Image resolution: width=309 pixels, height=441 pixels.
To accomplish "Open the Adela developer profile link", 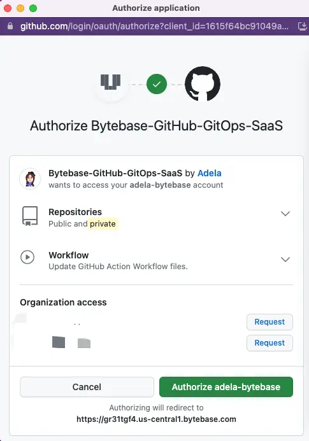I will [x=209, y=173].
